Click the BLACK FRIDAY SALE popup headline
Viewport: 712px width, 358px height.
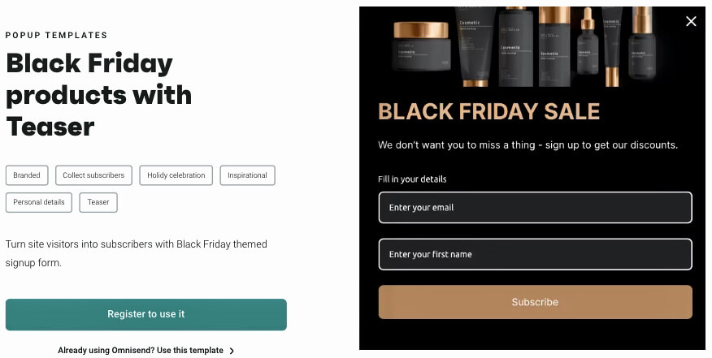coord(488,111)
